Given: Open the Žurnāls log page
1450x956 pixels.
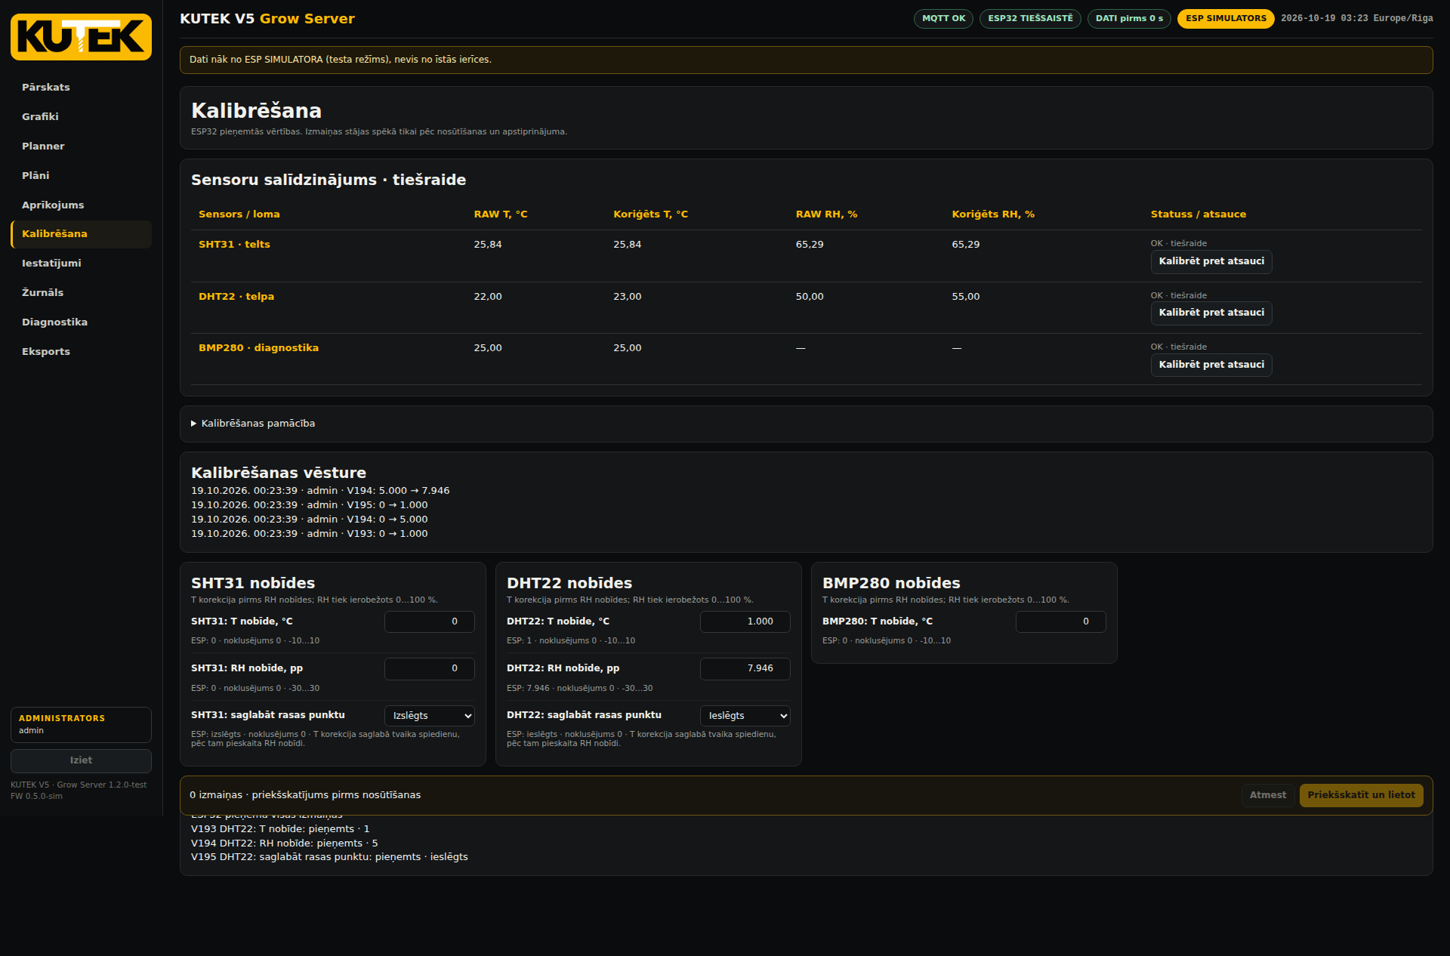Looking at the screenshot, I should click(x=81, y=293).
